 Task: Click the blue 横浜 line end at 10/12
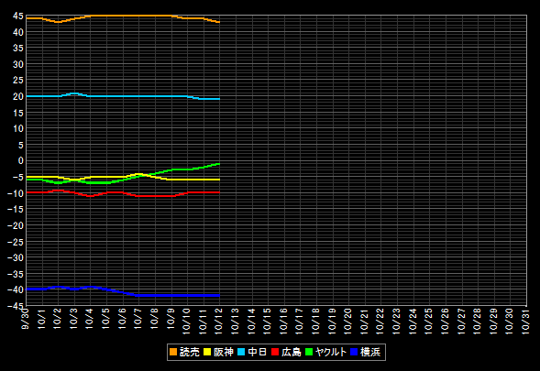219,295
